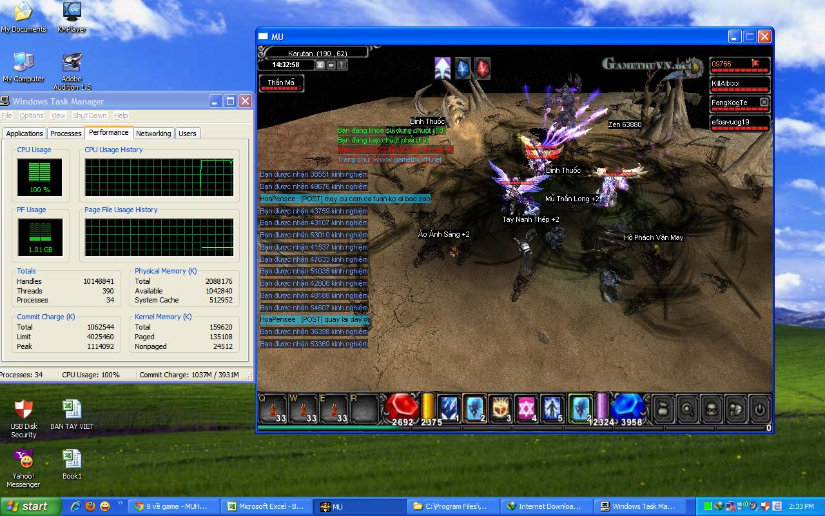Click the red health orb in game
Image resolution: width=825 pixels, height=516 pixels.
[x=402, y=406]
